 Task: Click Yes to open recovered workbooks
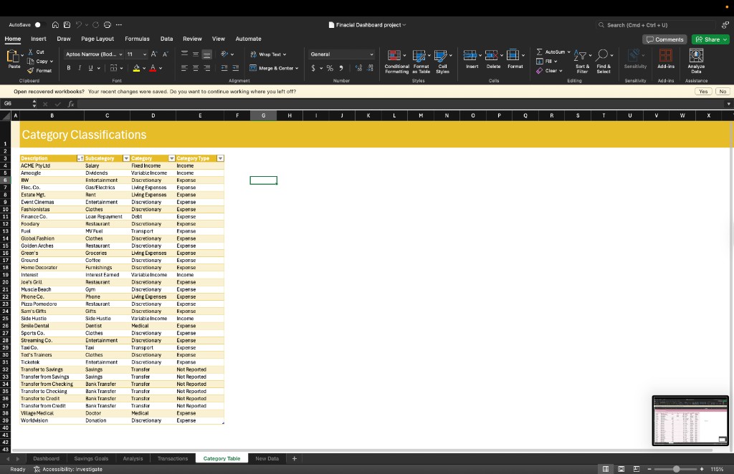[703, 92]
